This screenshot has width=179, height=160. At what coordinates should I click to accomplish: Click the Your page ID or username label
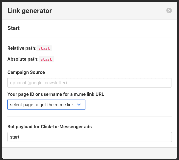coord(56,94)
